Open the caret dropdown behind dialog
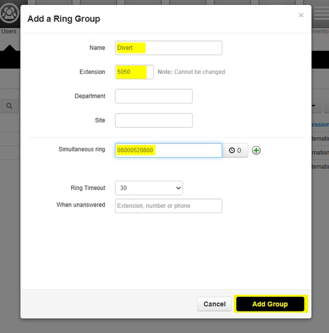329x333 pixels. [x=314, y=106]
